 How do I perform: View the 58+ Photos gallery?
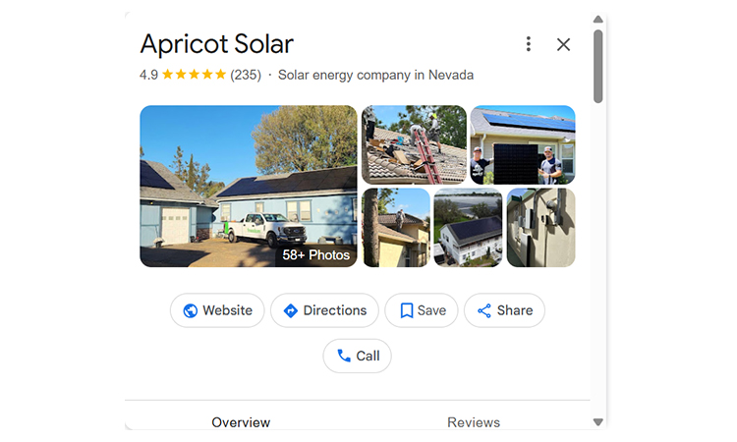pyautogui.click(x=315, y=254)
